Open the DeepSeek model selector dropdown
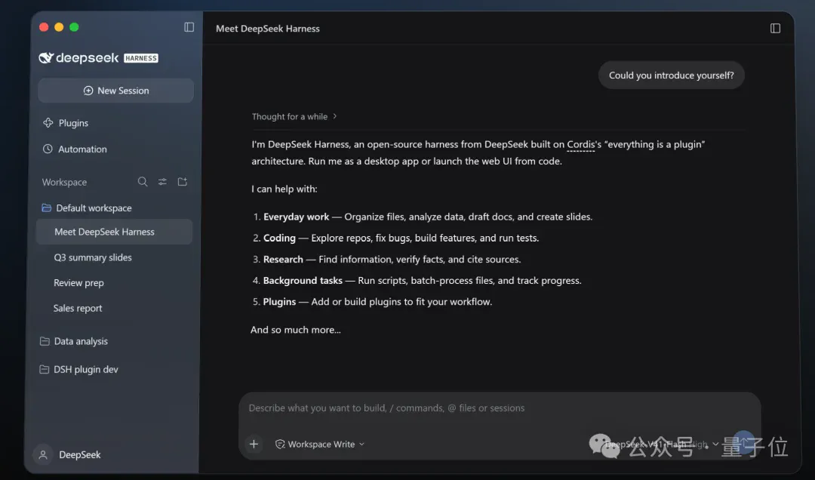 662,444
